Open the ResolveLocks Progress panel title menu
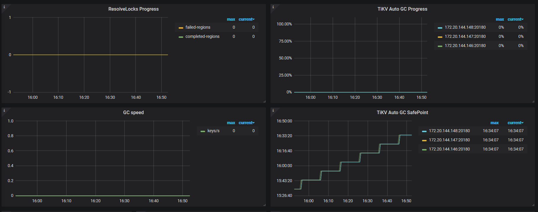The width and height of the screenshot is (538, 212). click(133, 9)
